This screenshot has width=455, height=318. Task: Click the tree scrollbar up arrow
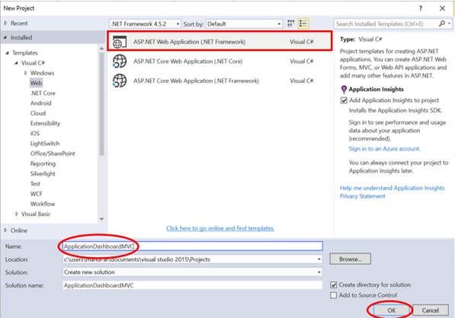coord(101,49)
